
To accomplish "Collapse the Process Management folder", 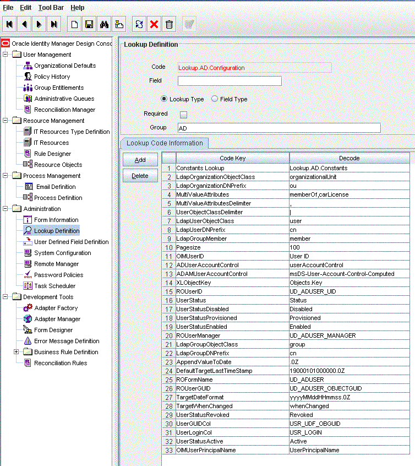I will [x=6, y=175].
